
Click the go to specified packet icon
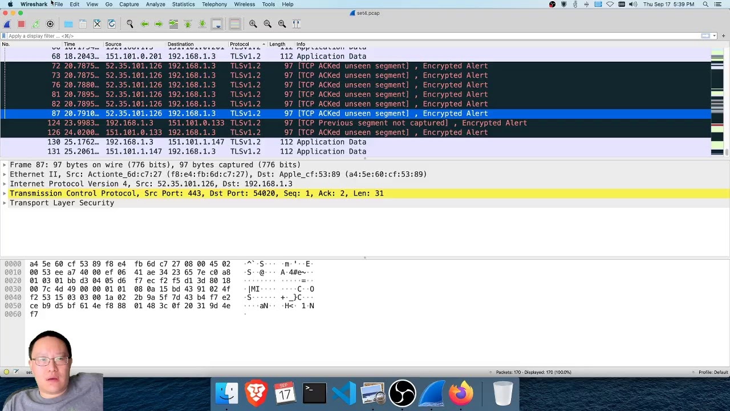(173, 24)
